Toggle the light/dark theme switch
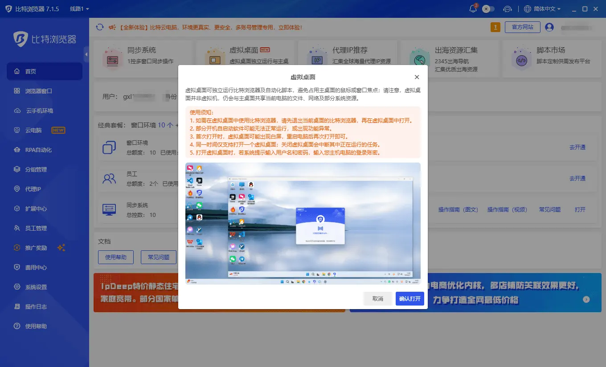The image size is (606, 367). [488, 8]
